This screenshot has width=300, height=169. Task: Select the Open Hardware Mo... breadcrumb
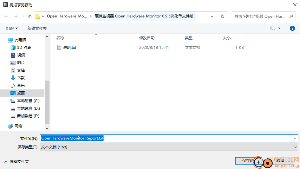(67, 16)
